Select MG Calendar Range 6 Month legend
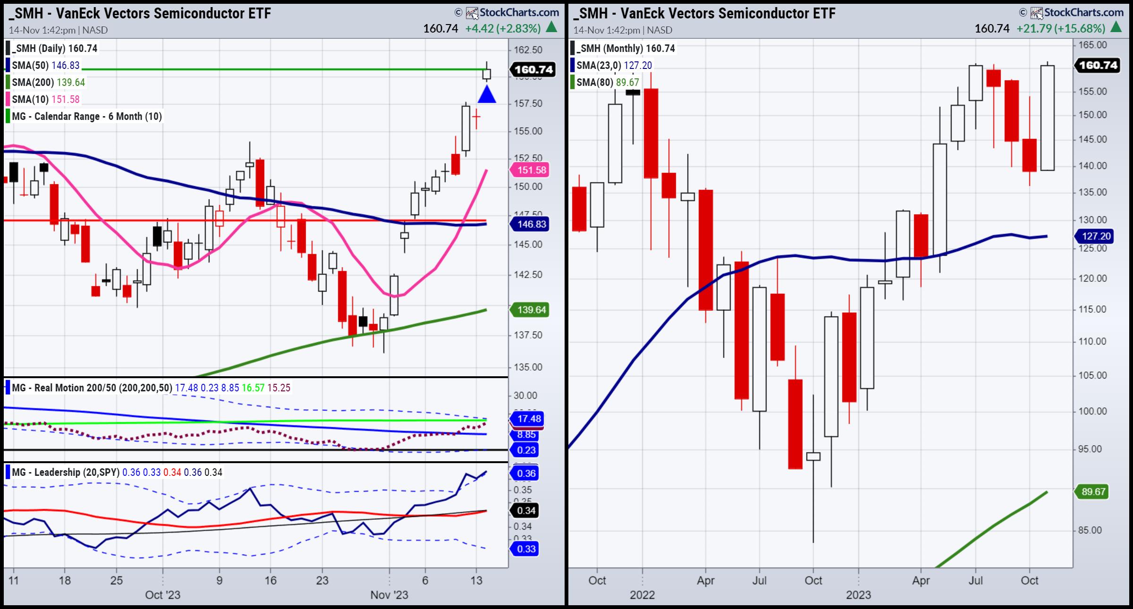Image resolution: width=1133 pixels, height=609 pixels. (x=86, y=116)
